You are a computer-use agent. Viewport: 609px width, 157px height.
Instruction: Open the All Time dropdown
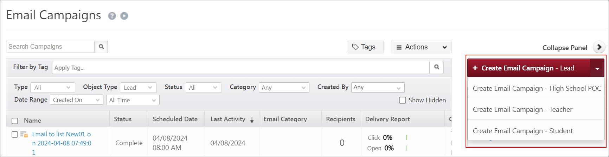click(x=133, y=100)
